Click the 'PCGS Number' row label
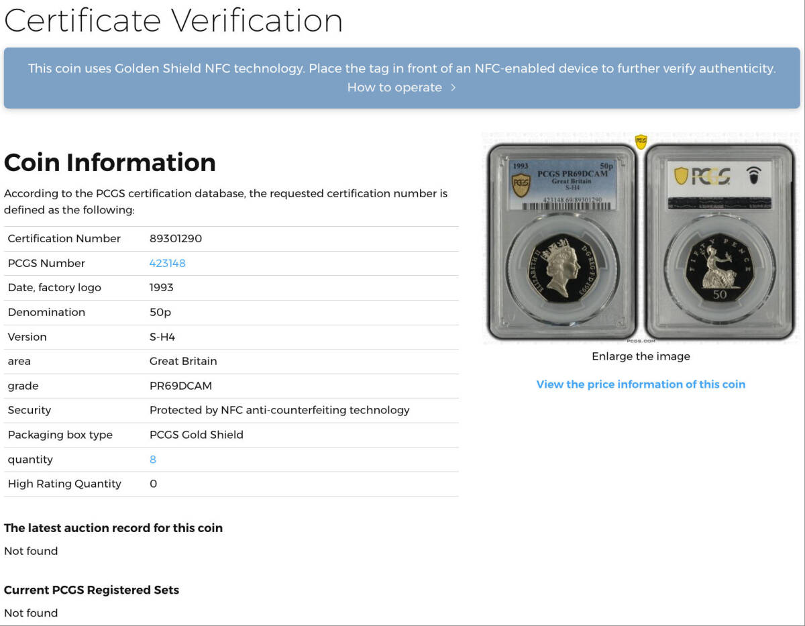Image resolution: width=805 pixels, height=626 pixels. [x=46, y=263]
